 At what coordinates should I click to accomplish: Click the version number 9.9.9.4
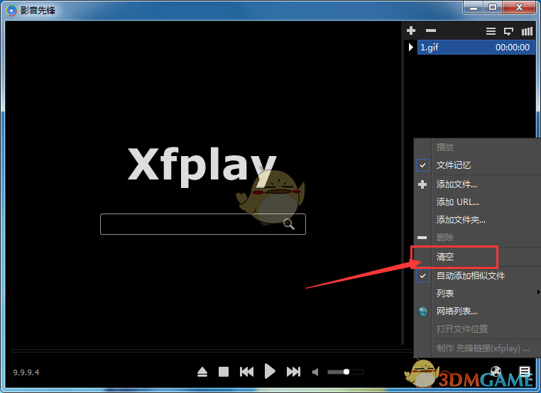coord(26,372)
